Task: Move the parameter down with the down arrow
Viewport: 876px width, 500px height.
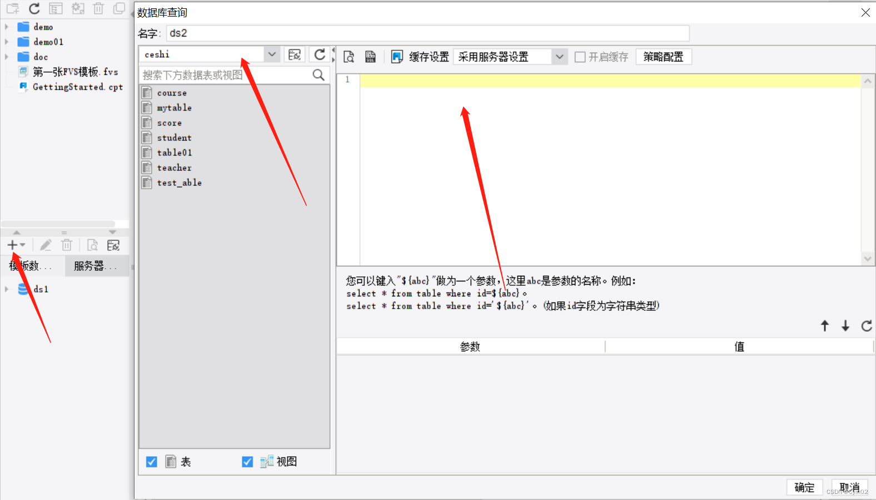Action: pyautogui.click(x=845, y=326)
